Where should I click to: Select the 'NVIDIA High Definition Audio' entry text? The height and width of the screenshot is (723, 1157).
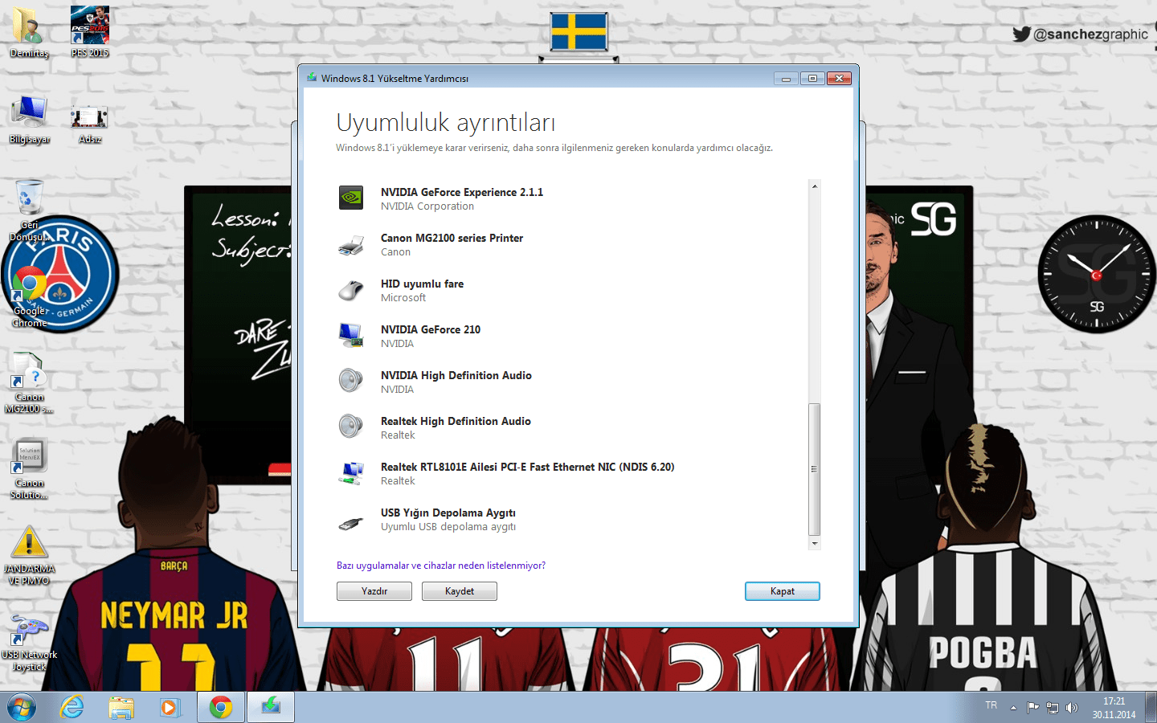click(x=456, y=375)
